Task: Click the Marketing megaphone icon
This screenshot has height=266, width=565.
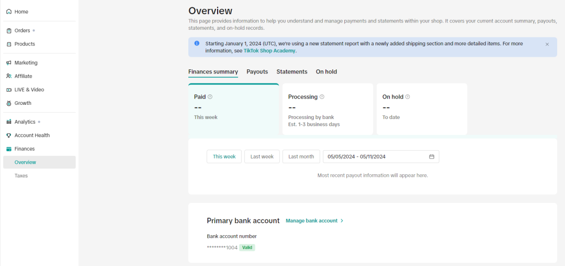Action: (9, 63)
